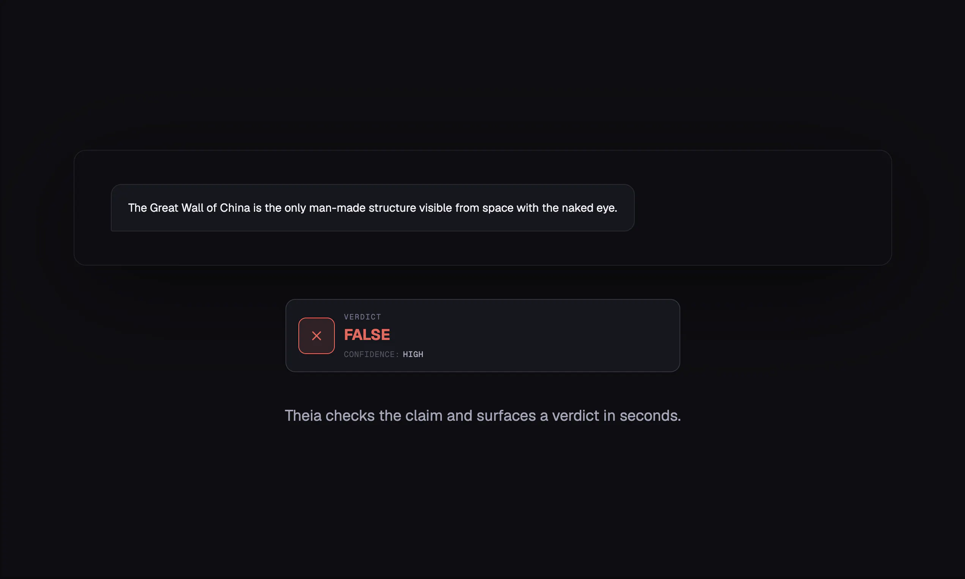Viewport: 965px width, 579px height.
Task: Click the word surfaces in the caption
Action: tap(506, 415)
